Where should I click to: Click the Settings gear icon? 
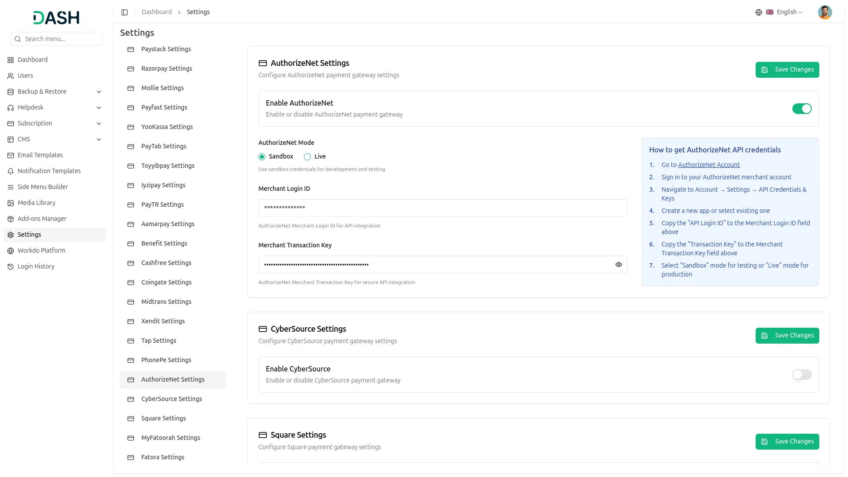coord(11,235)
